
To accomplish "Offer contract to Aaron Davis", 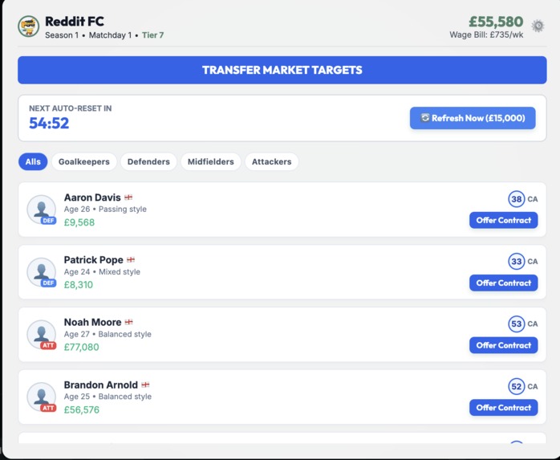I will coord(504,220).
